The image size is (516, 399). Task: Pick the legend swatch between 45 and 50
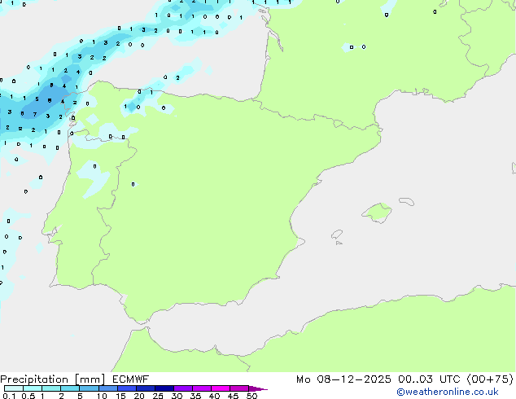tap(239, 388)
